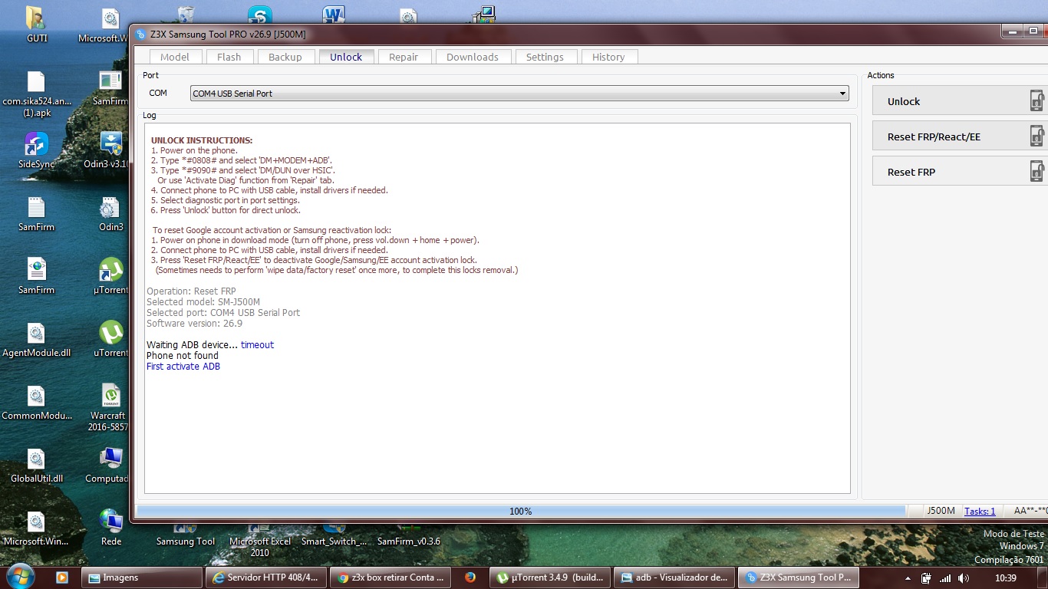
Task: Click the phone icon on Reset FRP button
Action: [x=1037, y=172]
